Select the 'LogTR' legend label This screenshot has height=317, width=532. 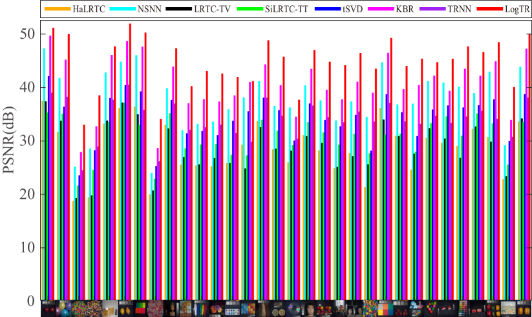click(x=517, y=9)
